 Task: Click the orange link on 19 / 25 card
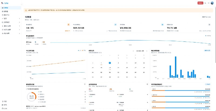click(67, 31)
